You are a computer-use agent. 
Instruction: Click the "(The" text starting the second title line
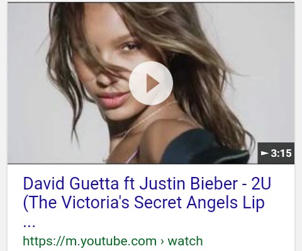click(x=40, y=203)
